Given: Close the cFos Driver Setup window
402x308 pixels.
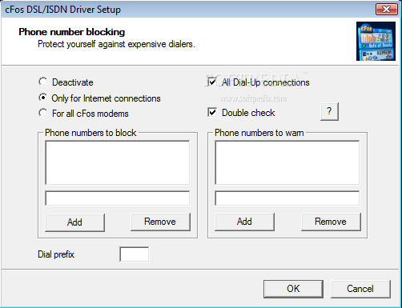Looking at the screenshot, I should (387, 10).
